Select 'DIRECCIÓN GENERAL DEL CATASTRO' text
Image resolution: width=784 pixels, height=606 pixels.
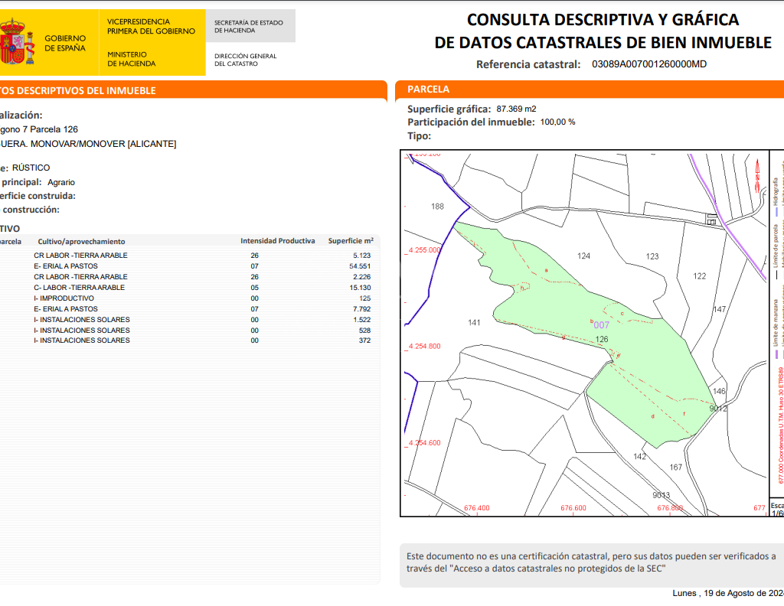coord(246,60)
